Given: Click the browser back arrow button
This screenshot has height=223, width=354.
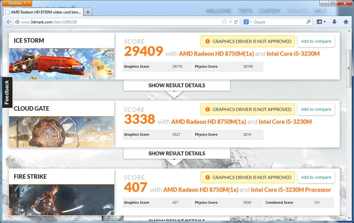Looking at the screenshot, I should [8, 22].
